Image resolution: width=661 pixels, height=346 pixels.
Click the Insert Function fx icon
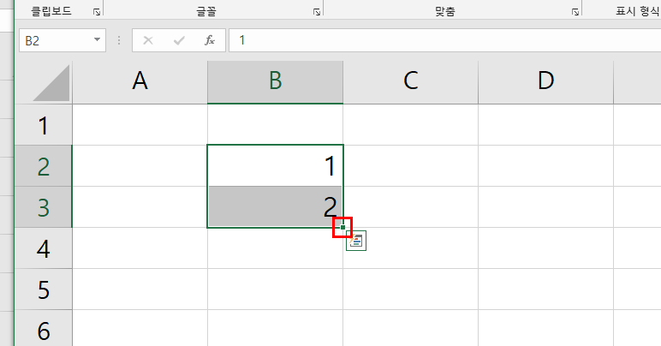click(209, 40)
